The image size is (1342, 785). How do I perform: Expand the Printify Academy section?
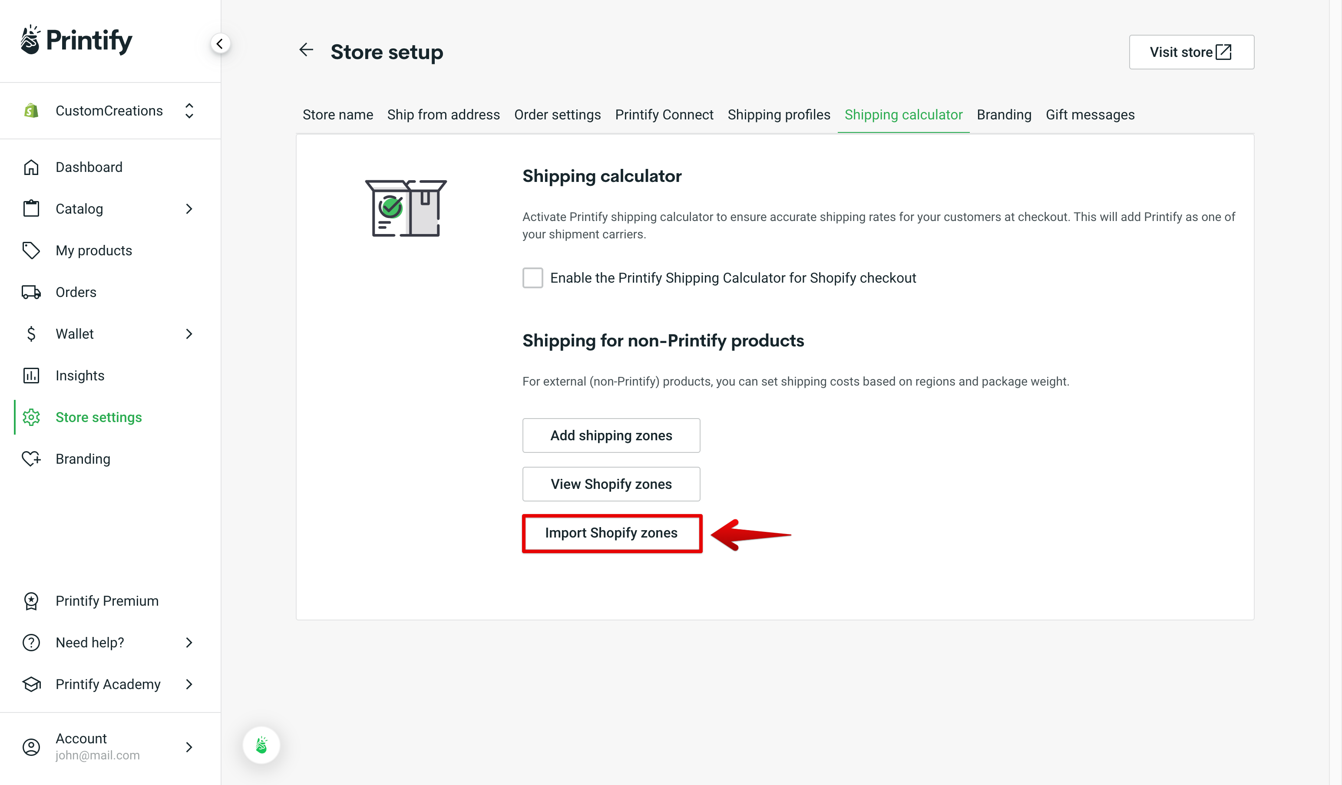click(108, 684)
